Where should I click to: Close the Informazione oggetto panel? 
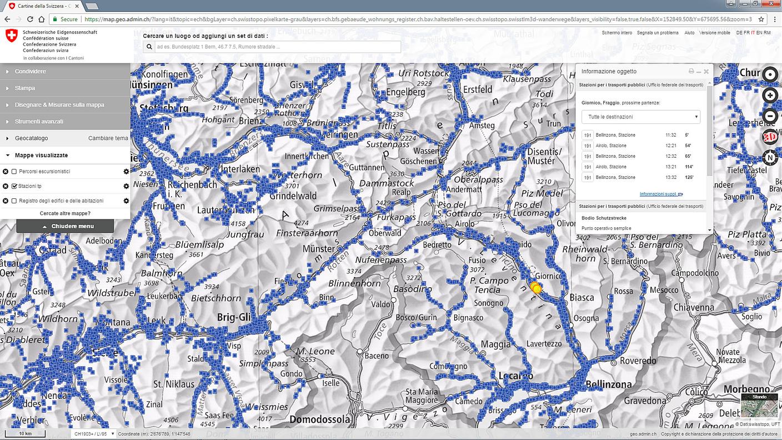pyautogui.click(x=706, y=71)
